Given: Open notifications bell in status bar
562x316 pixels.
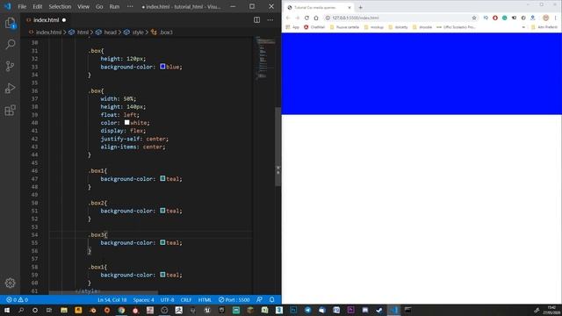Looking at the screenshot, I should coord(271,300).
